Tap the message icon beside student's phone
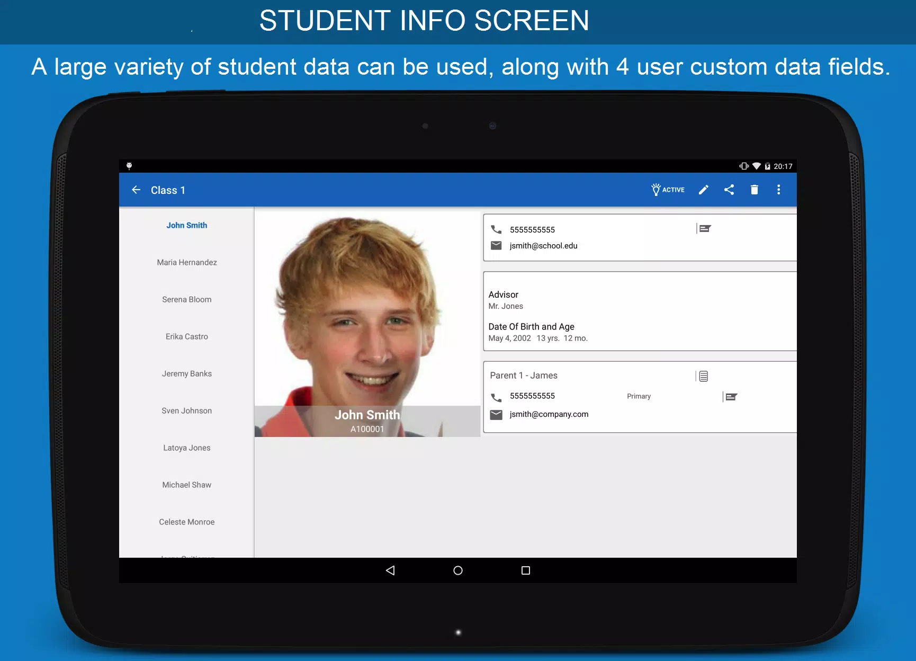This screenshot has width=916, height=661. pos(704,229)
